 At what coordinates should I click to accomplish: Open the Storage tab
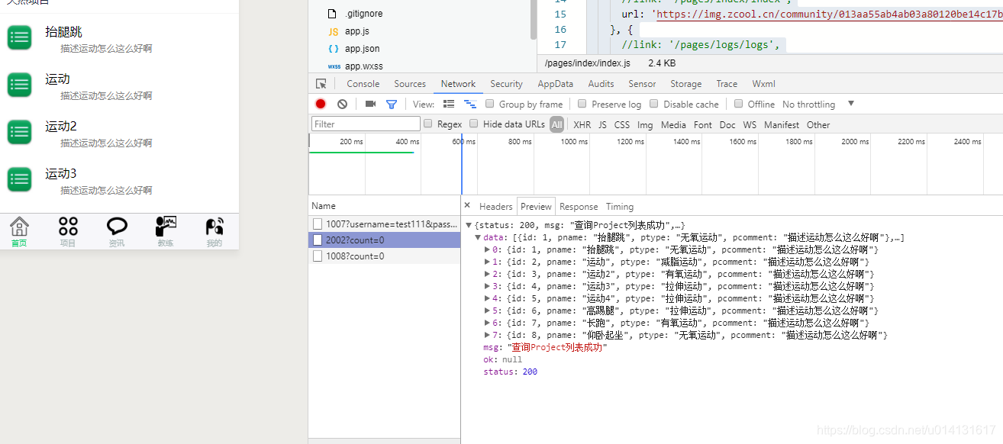pos(685,84)
